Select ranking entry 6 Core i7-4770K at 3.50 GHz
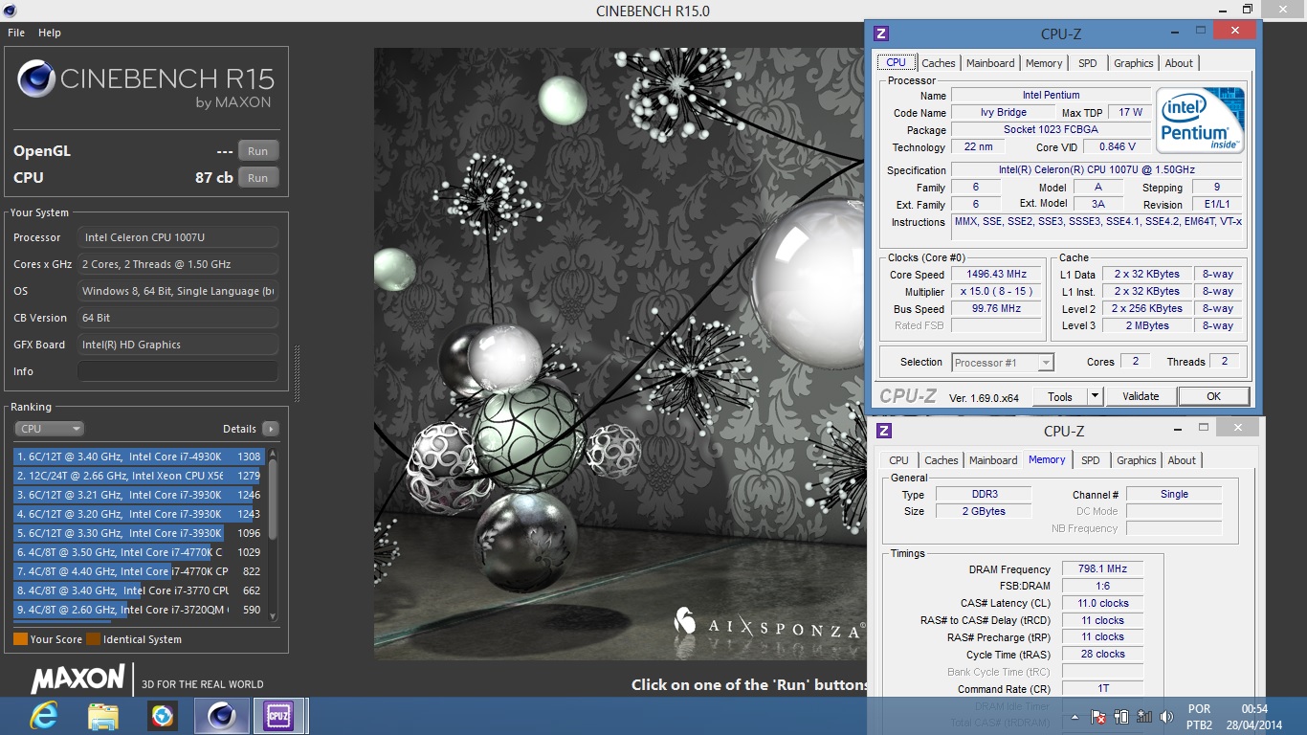This screenshot has height=735, width=1307. pyautogui.click(x=140, y=552)
